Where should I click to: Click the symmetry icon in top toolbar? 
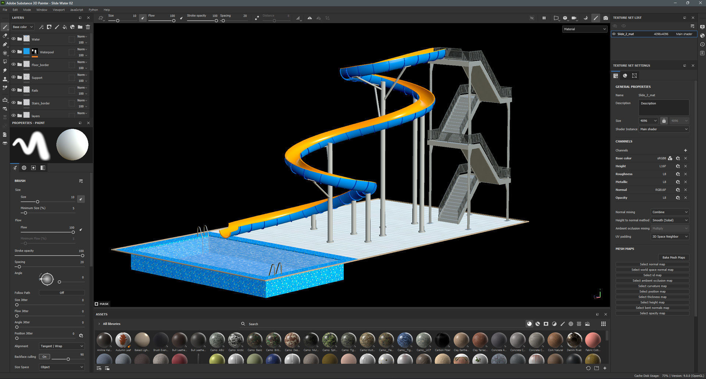pyautogui.click(x=310, y=18)
